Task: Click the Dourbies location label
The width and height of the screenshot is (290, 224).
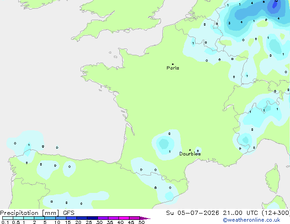Action: click(x=190, y=154)
